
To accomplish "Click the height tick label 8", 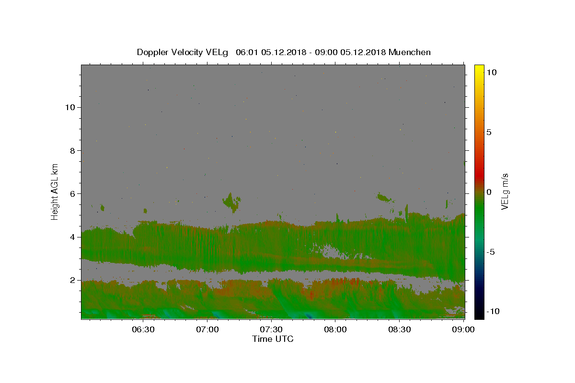I will (x=73, y=150).
